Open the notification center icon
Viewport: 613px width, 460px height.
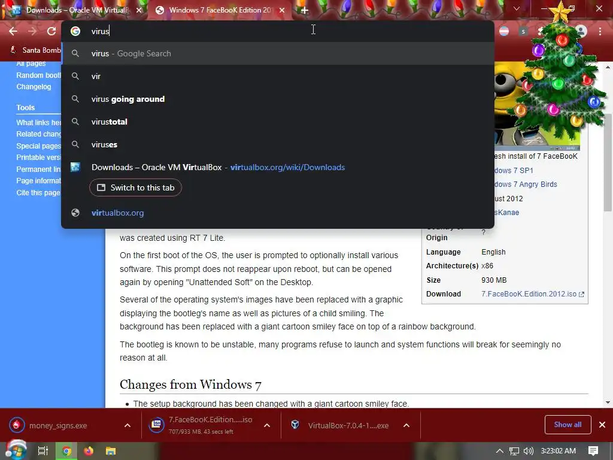tap(593, 451)
